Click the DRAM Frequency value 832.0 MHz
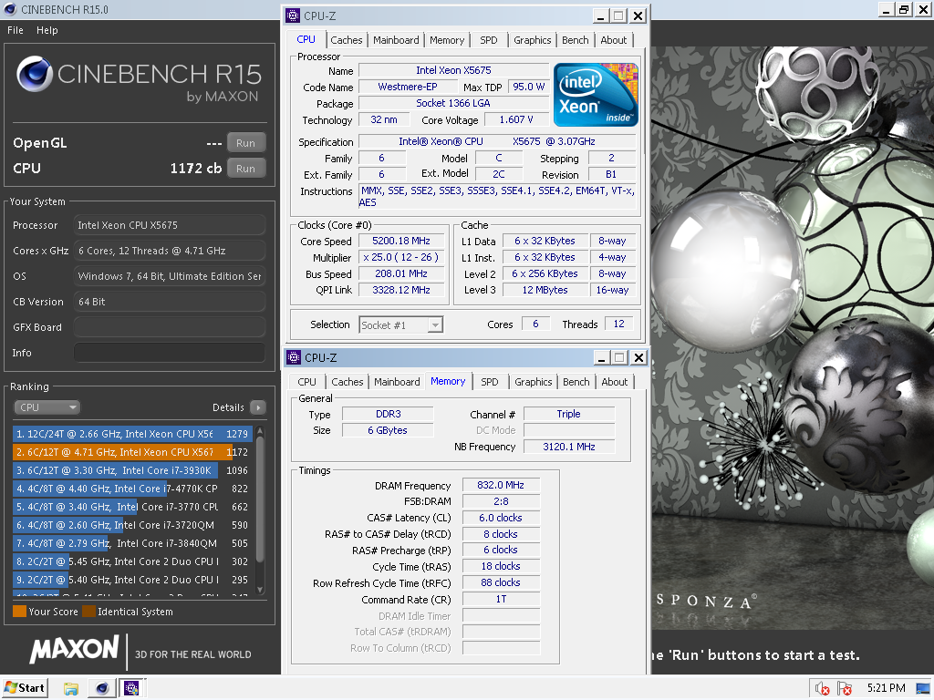The width and height of the screenshot is (934, 700). [501, 485]
